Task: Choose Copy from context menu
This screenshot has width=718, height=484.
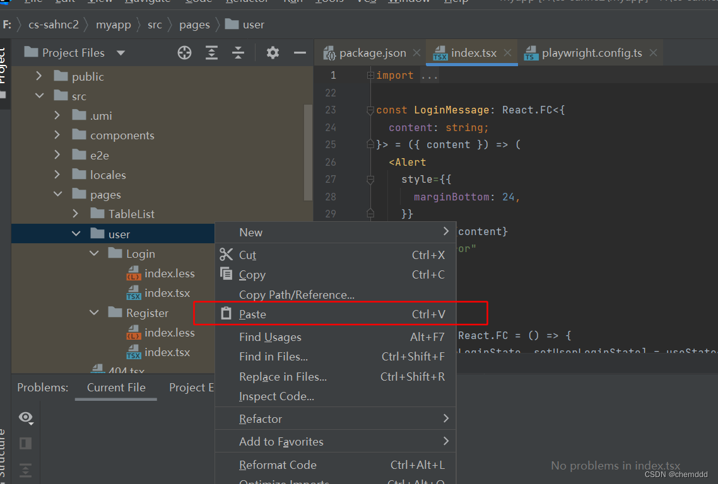Action: pyautogui.click(x=336, y=275)
